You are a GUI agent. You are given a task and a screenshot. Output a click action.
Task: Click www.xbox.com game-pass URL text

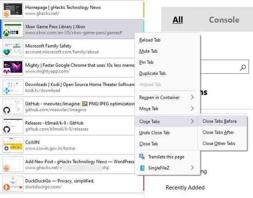tap(74, 33)
